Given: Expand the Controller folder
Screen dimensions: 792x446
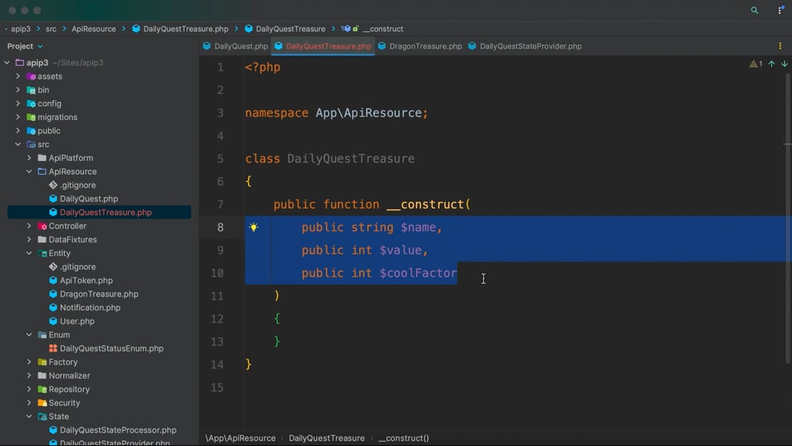Looking at the screenshot, I should 29,226.
